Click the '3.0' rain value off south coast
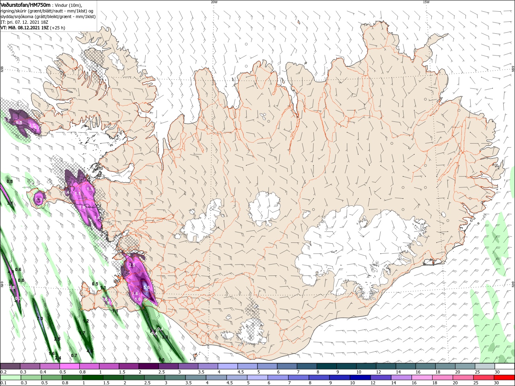The height and width of the screenshot is (386, 515). 165,337
